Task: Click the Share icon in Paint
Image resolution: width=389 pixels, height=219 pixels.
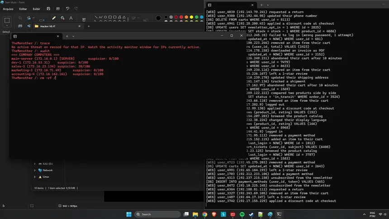Action: coord(58,9)
